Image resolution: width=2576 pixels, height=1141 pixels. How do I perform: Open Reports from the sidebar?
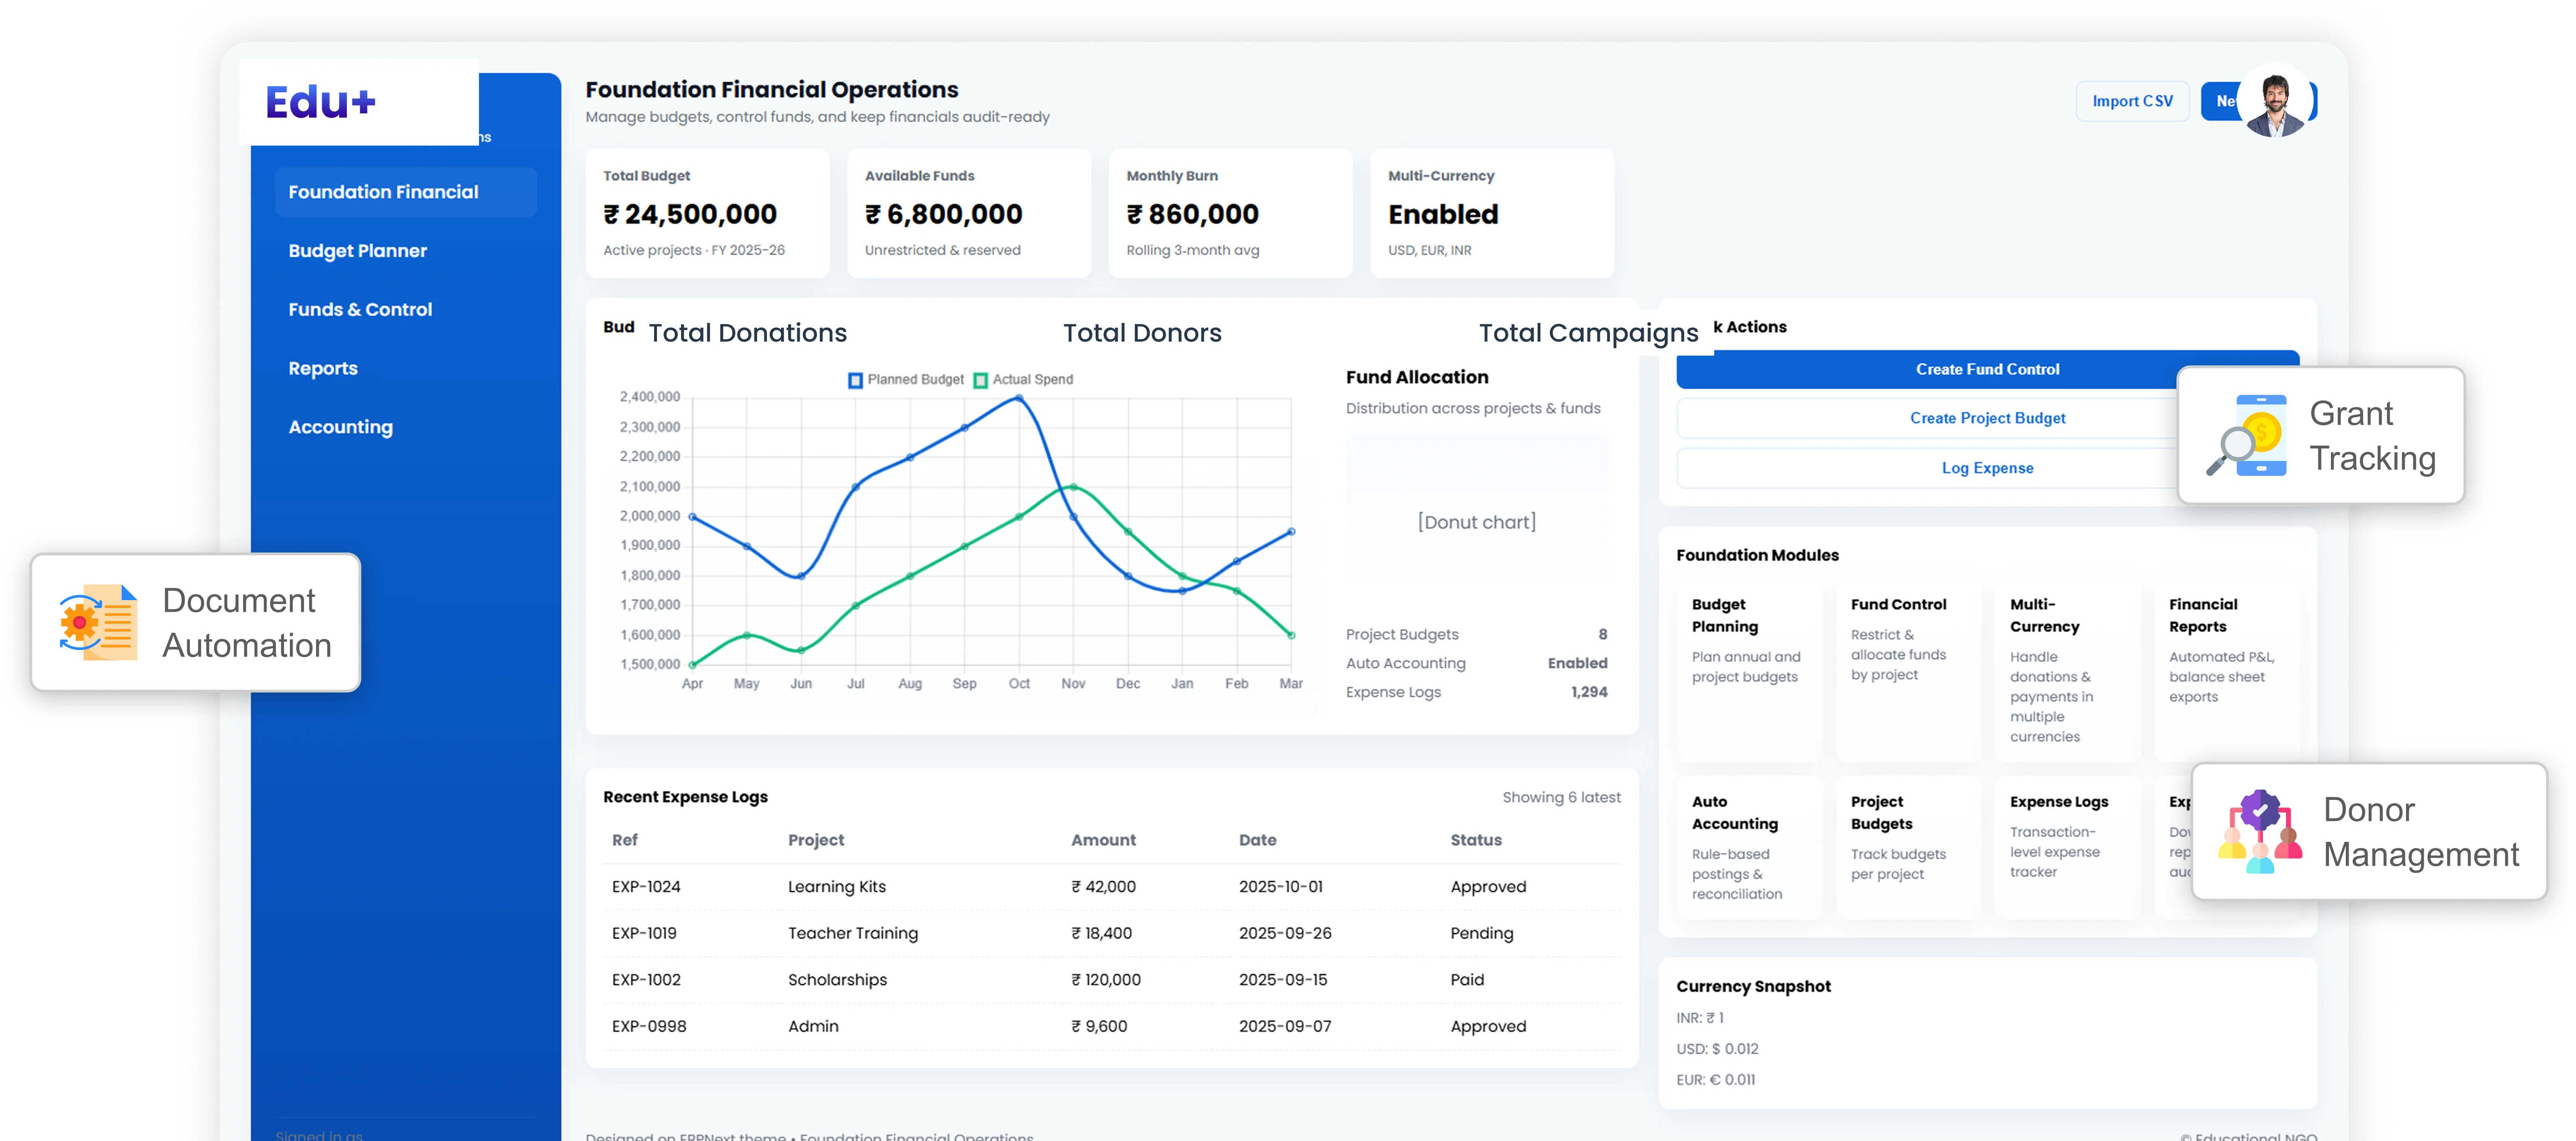point(323,368)
